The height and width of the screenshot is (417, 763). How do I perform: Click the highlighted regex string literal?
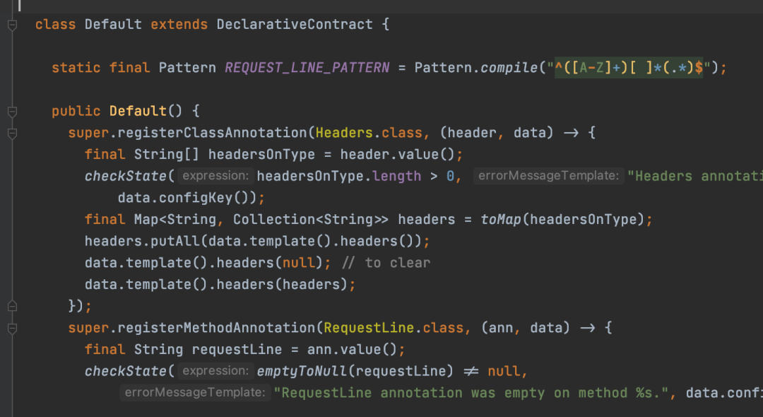click(629, 68)
